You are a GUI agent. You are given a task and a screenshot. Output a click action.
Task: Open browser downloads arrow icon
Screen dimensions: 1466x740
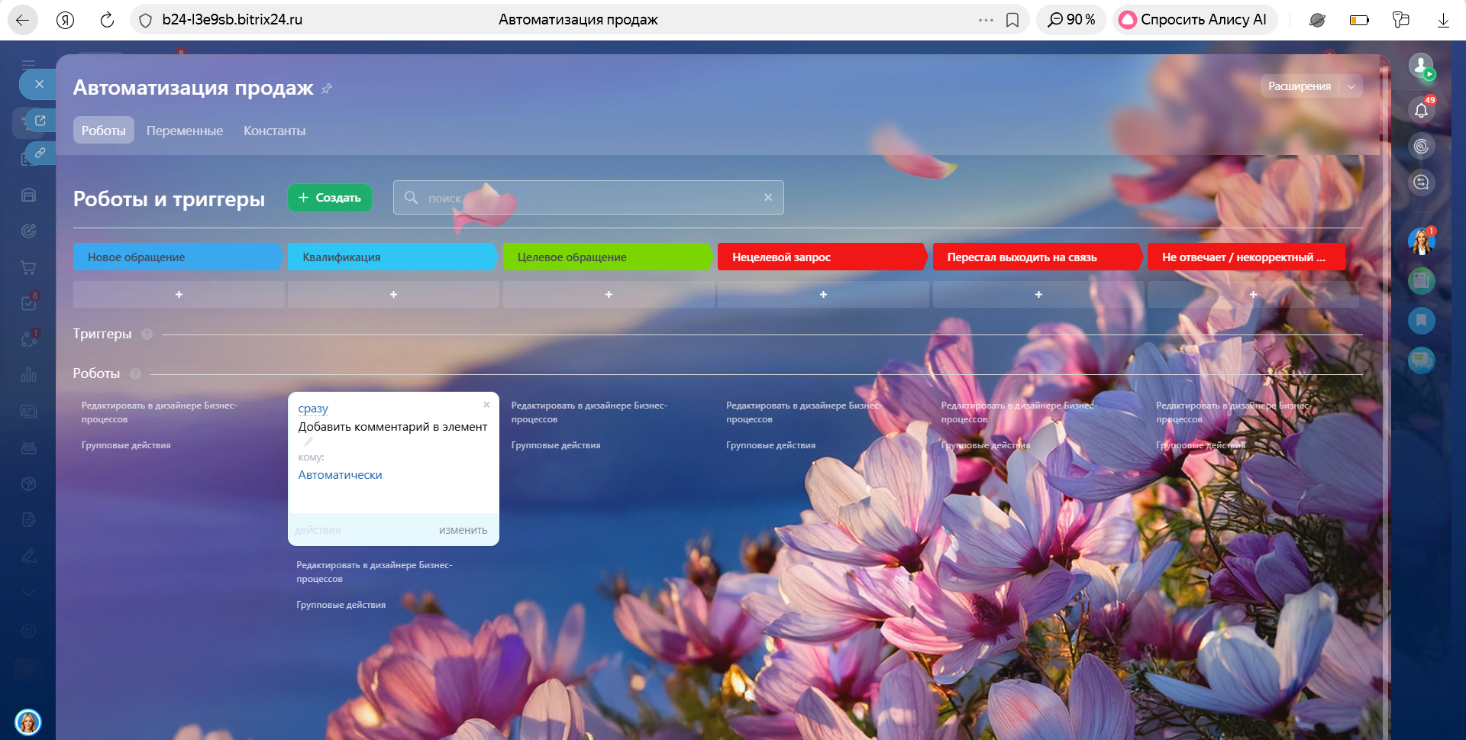(x=1443, y=20)
